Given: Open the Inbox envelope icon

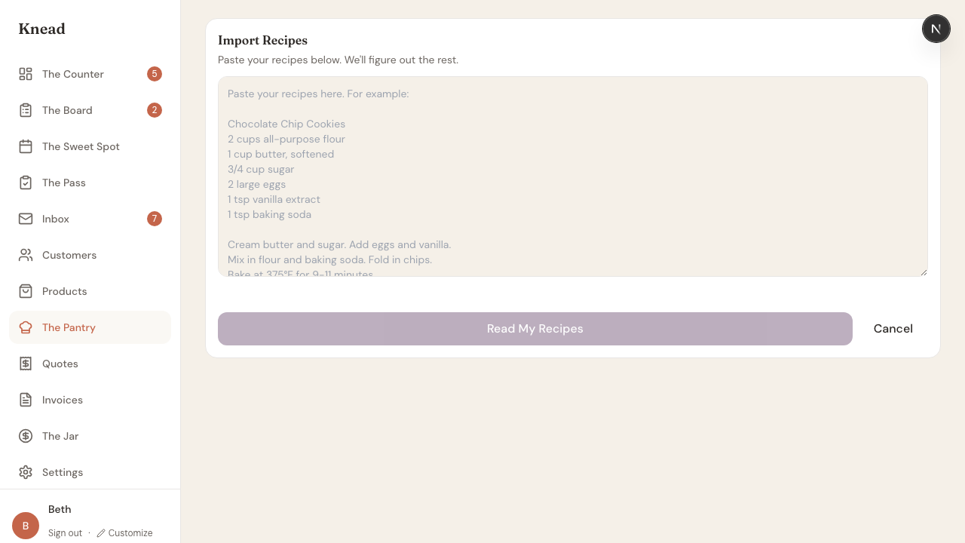Looking at the screenshot, I should 26,219.
